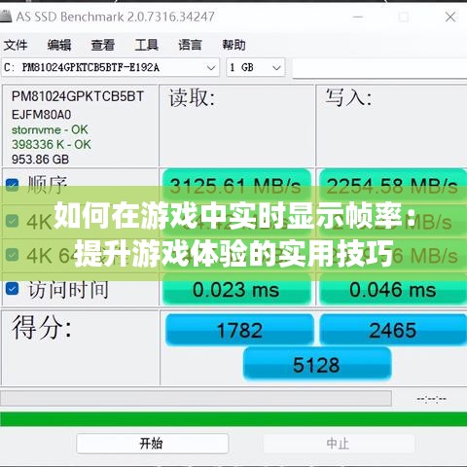Open the 编辑 menu
467x467 pixels.
59,45
